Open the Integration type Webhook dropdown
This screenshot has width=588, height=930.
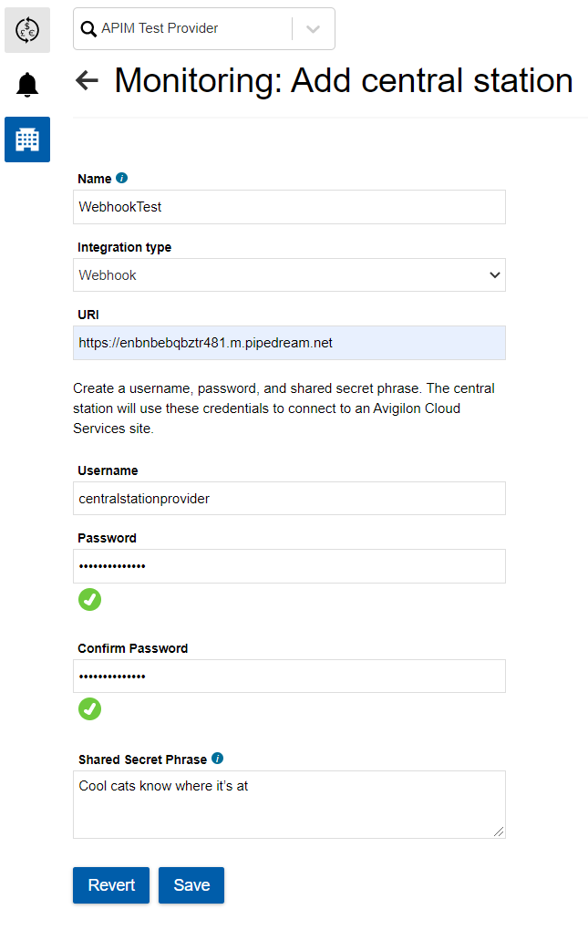[x=289, y=274]
